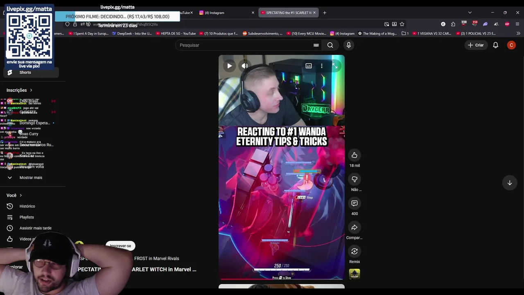Open The Making of a Mog... bookmark

[x=377, y=34]
